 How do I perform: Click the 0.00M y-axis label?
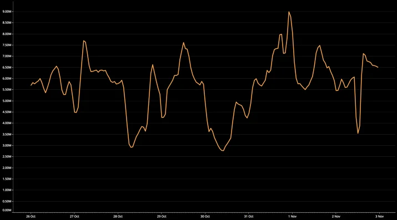pos(7,210)
